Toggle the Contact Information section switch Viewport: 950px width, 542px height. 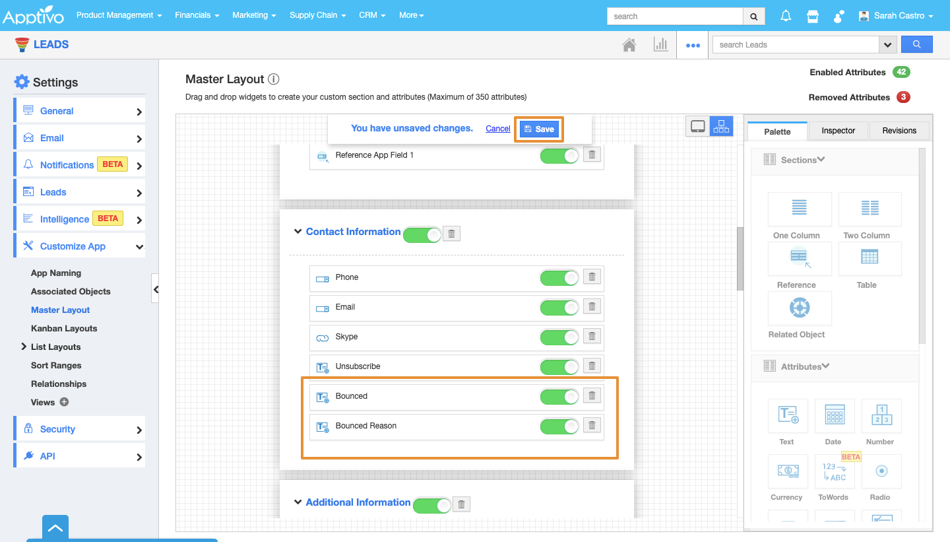coord(422,235)
